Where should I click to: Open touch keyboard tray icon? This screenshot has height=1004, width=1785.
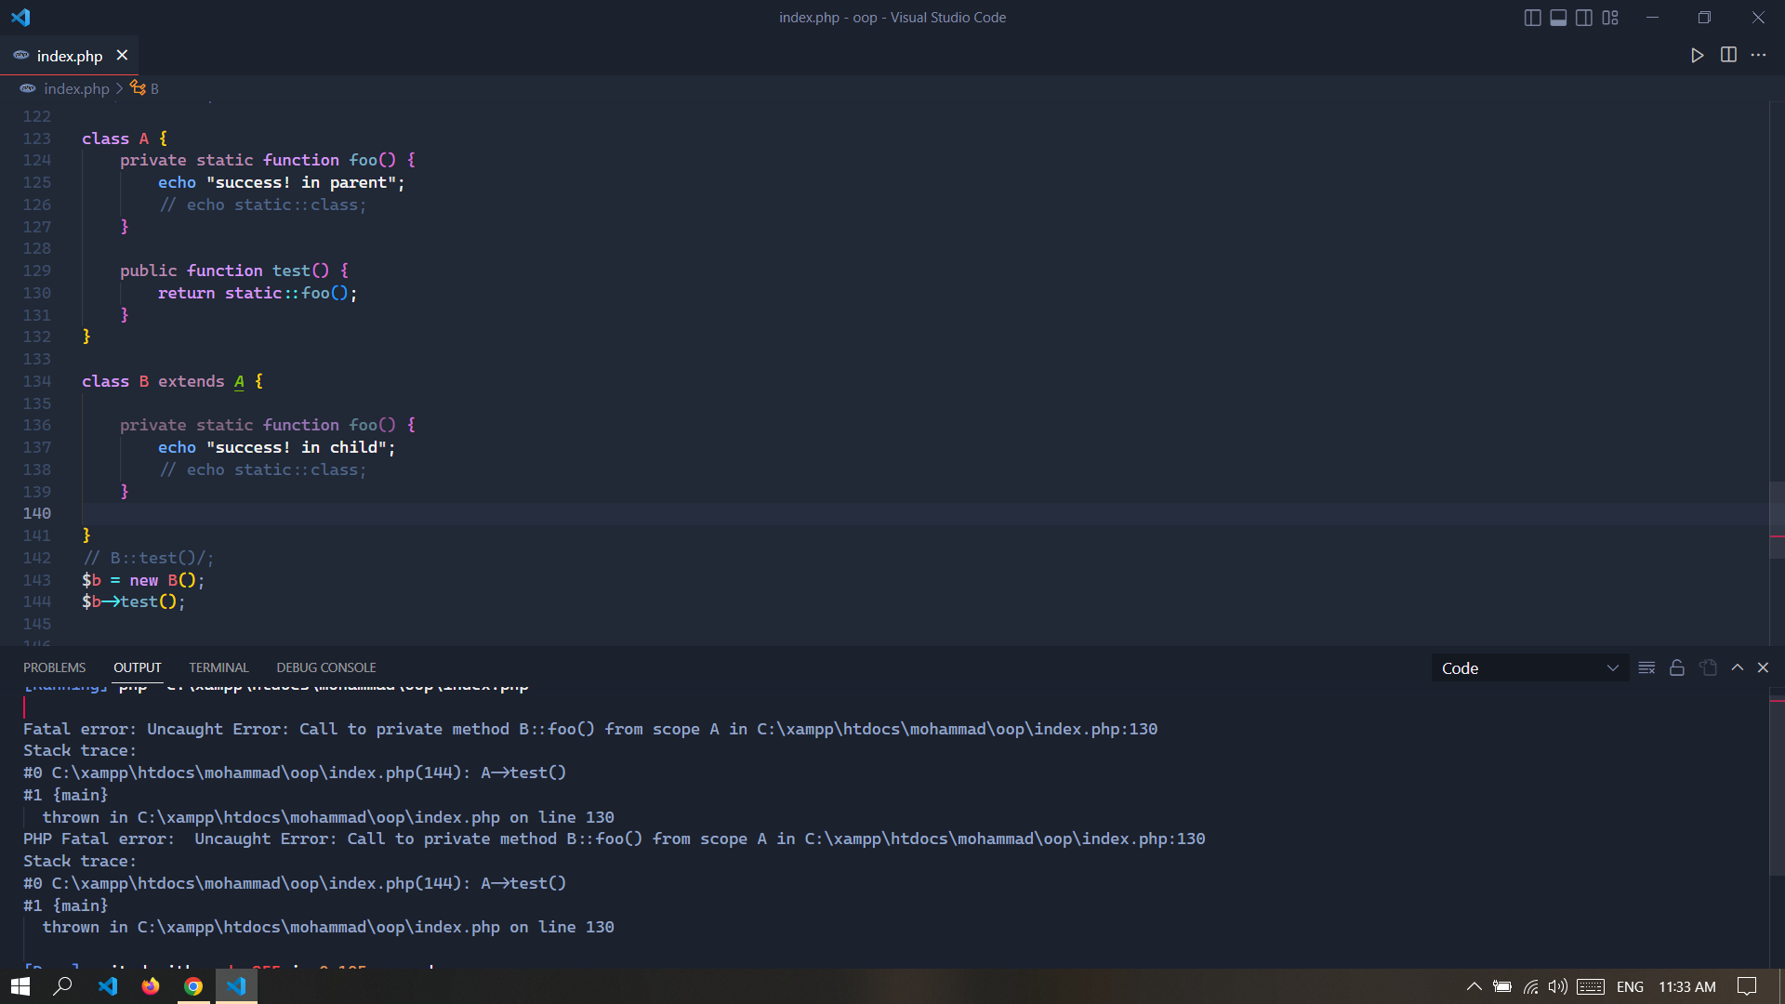(x=1591, y=986)
